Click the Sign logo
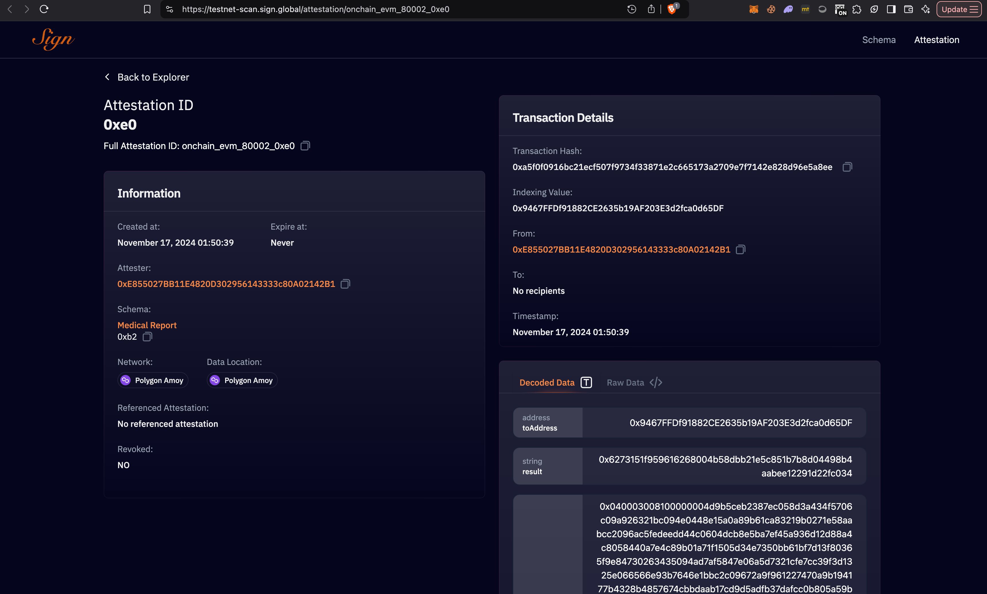This screenshot has width=987, height=594. click(53, 39)
